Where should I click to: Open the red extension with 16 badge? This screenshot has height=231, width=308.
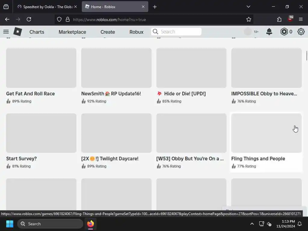point(290,19)
